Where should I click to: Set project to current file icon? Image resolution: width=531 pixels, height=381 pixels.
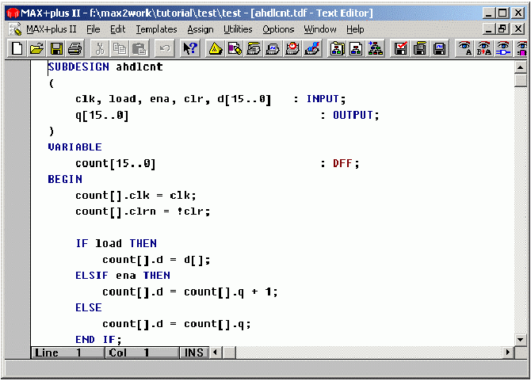(x=357, y=49)
